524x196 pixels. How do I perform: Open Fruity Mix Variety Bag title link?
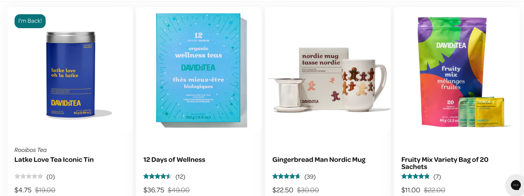tap(445, 163)
